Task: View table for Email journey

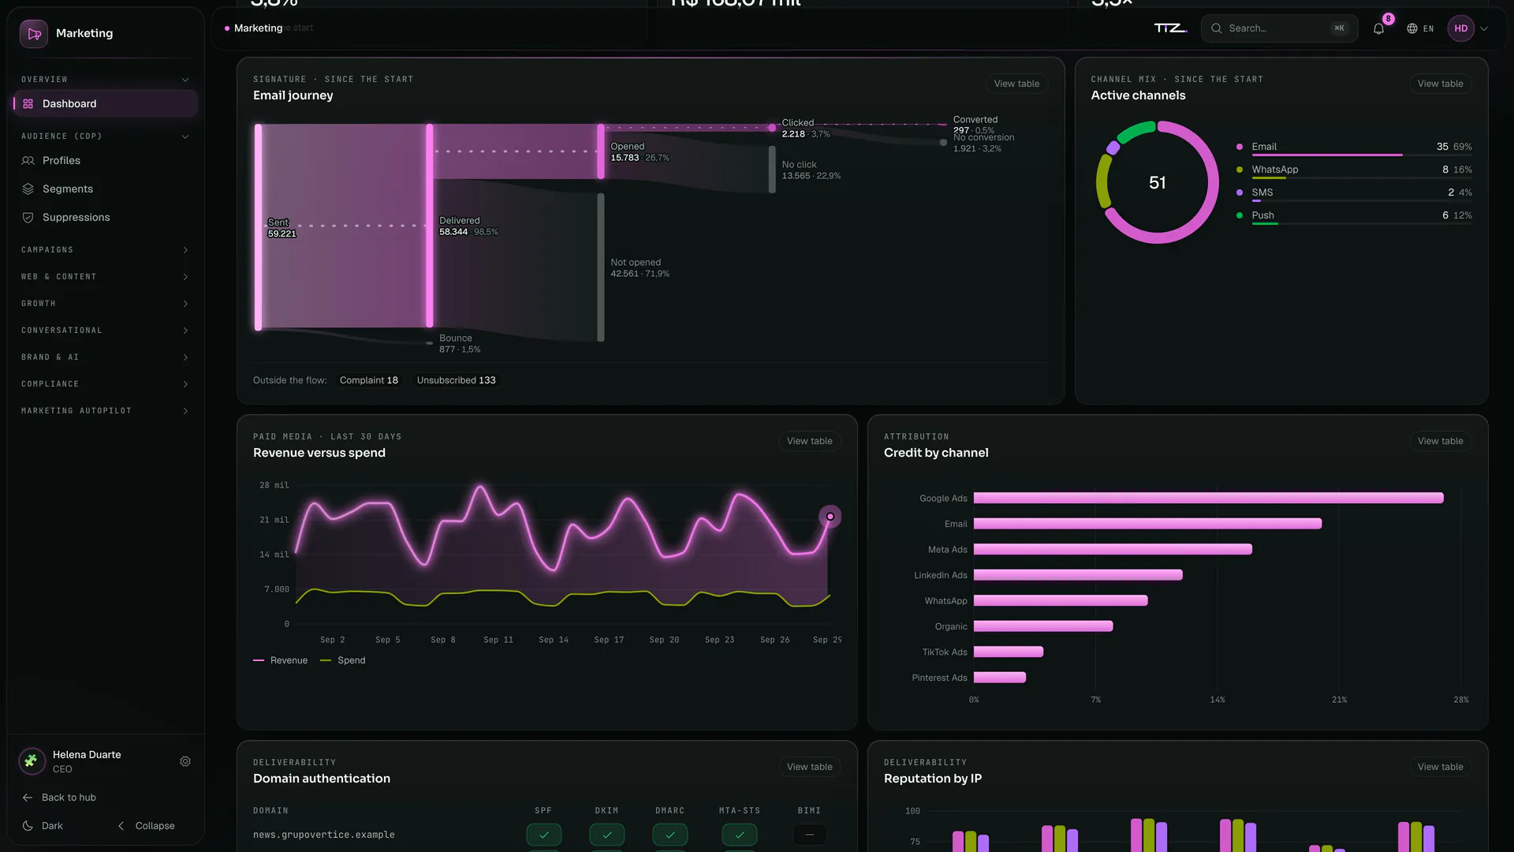Action: click(x=1016, y=84)
